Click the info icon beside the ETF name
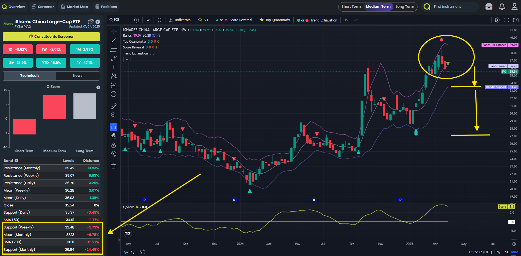The width and height of the screenshot is (521, 256). [97, 21]
